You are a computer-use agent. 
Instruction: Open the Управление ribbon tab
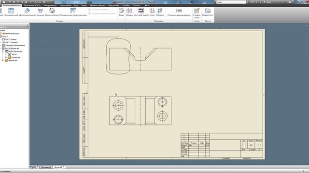65,5
